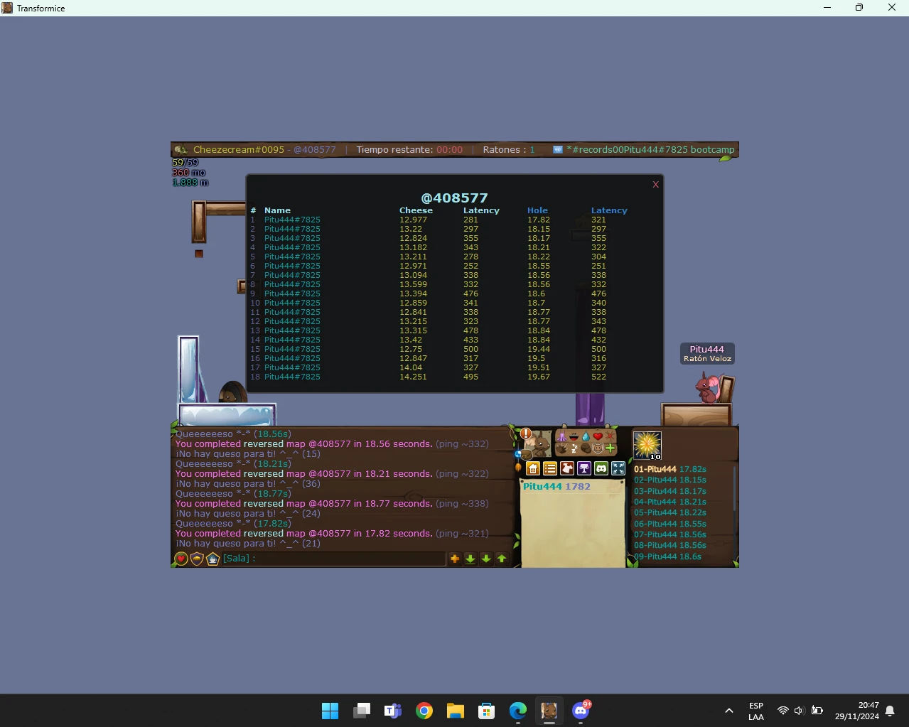Select the purple dance emote
The image size is (909, 727).
pyautogui.click(x=561, y=436)
